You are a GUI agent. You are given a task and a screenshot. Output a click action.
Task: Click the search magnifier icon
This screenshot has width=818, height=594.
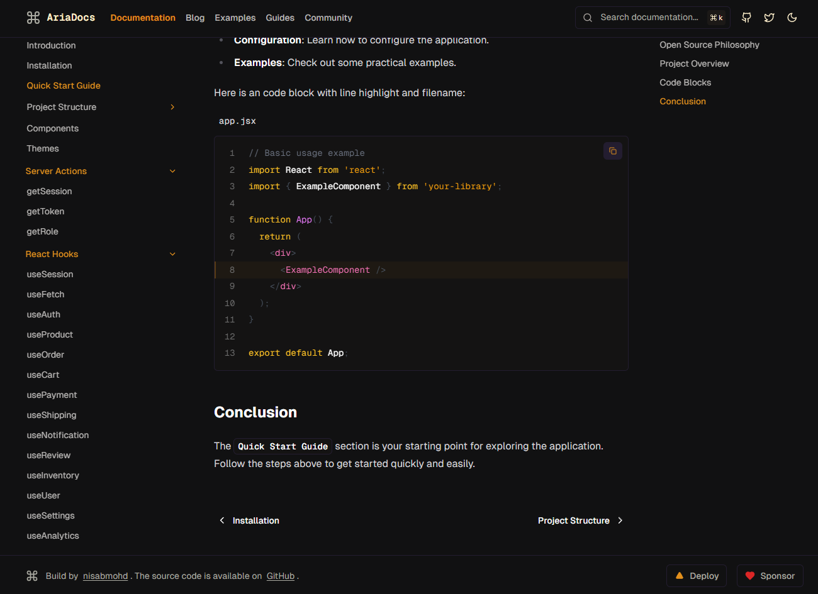588,18
